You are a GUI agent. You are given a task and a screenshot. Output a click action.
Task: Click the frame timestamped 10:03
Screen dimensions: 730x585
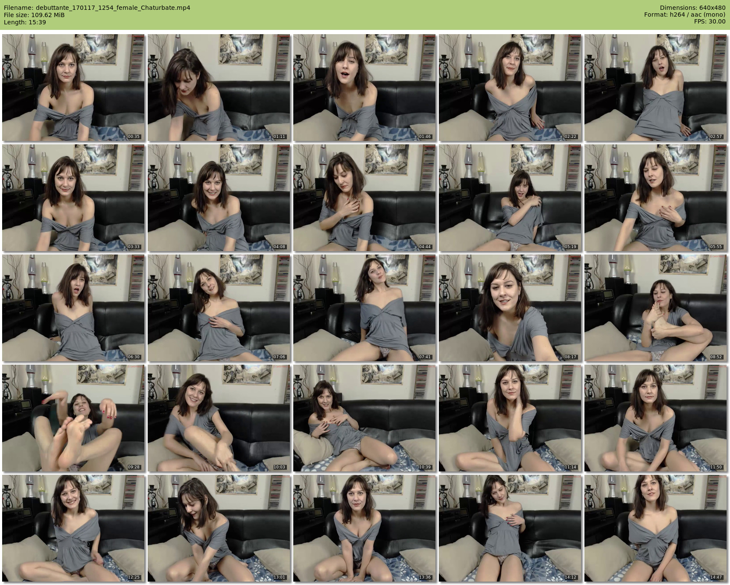pyautogui.click(x=219, y=418)
